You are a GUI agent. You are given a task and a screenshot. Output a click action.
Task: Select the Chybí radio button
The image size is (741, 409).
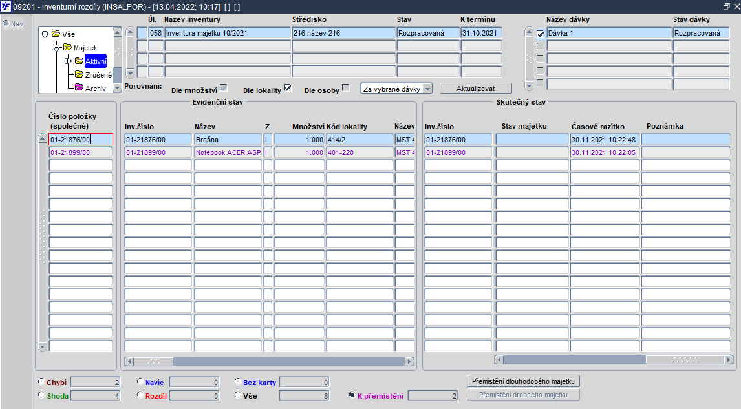click(41, 382)
